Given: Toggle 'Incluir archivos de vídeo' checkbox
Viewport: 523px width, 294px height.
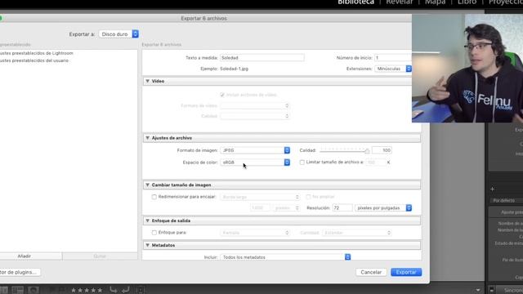Looking at the screenshot, I should point(222,95).
